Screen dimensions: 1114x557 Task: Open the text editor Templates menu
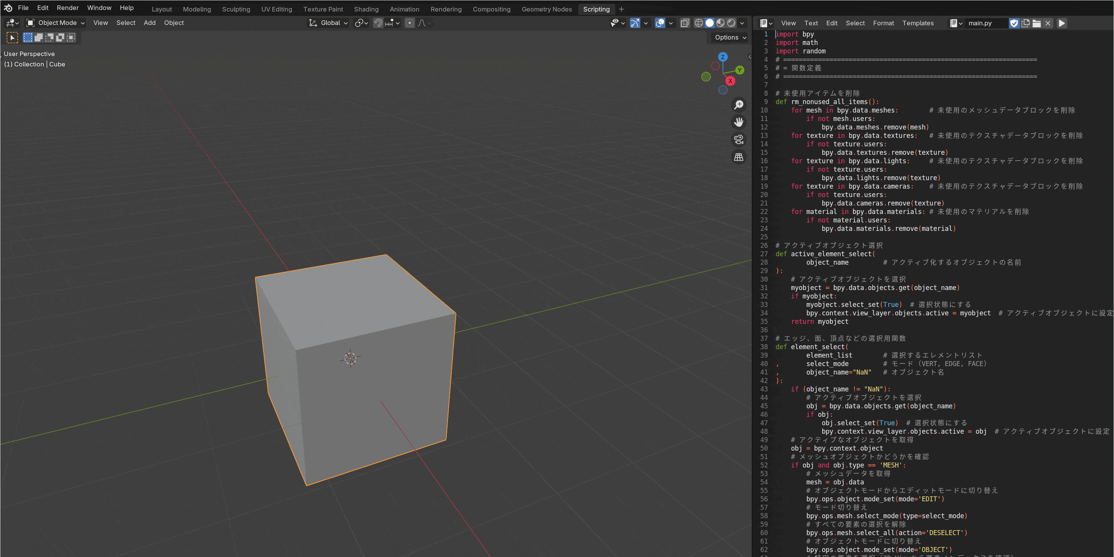[918, 23]
